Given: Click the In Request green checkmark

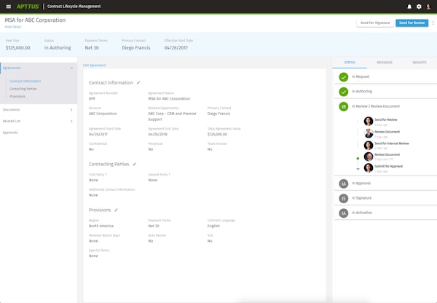Looking at the screenshot, I should coord(343,76).
